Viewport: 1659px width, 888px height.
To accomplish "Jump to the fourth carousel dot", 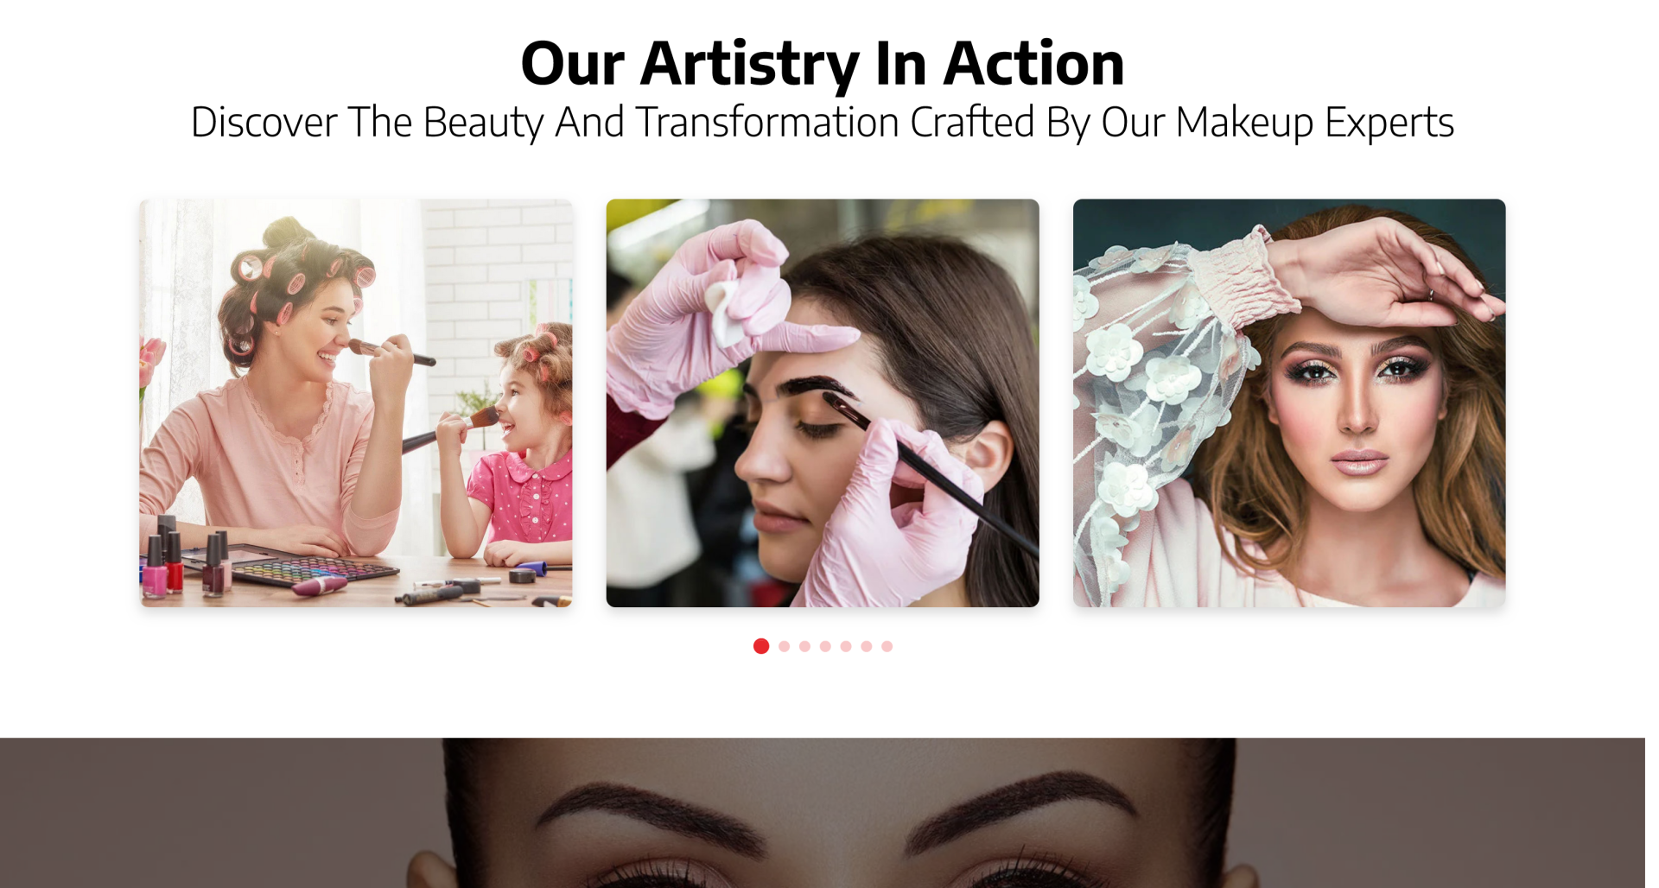I will [x=826, y=646].
